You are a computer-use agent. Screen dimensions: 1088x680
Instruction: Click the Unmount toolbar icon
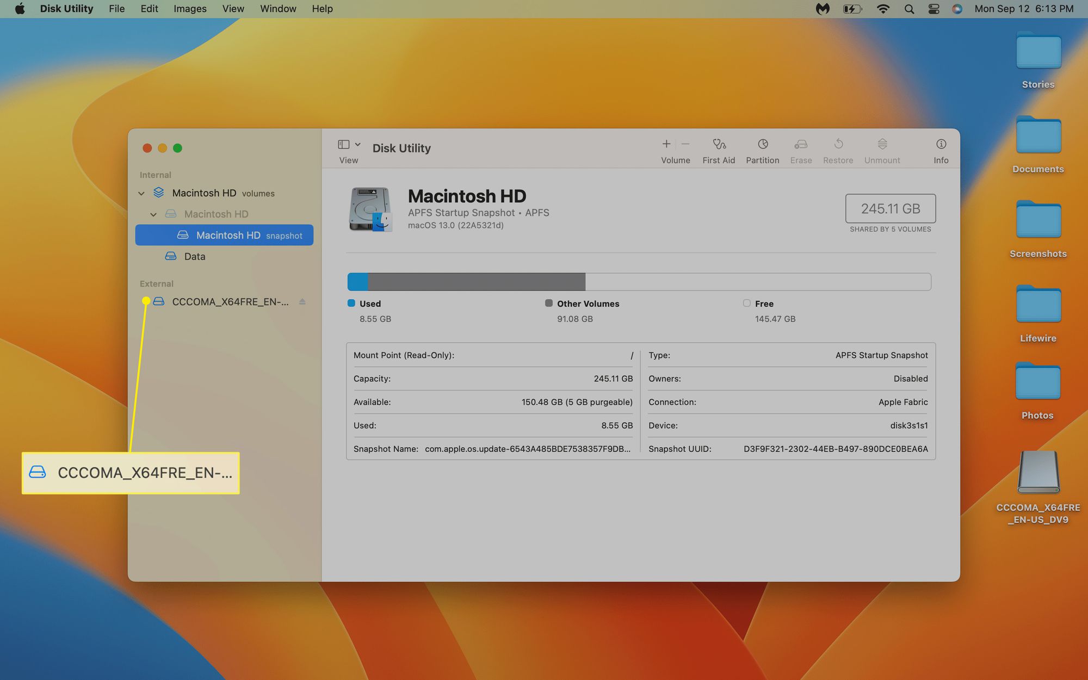pos(882,144)
